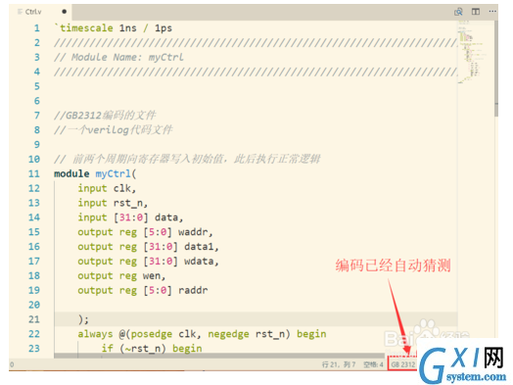Click the file icon on the Ctrl.v tab
Screen dimensions: 513x385
(20, 12)
